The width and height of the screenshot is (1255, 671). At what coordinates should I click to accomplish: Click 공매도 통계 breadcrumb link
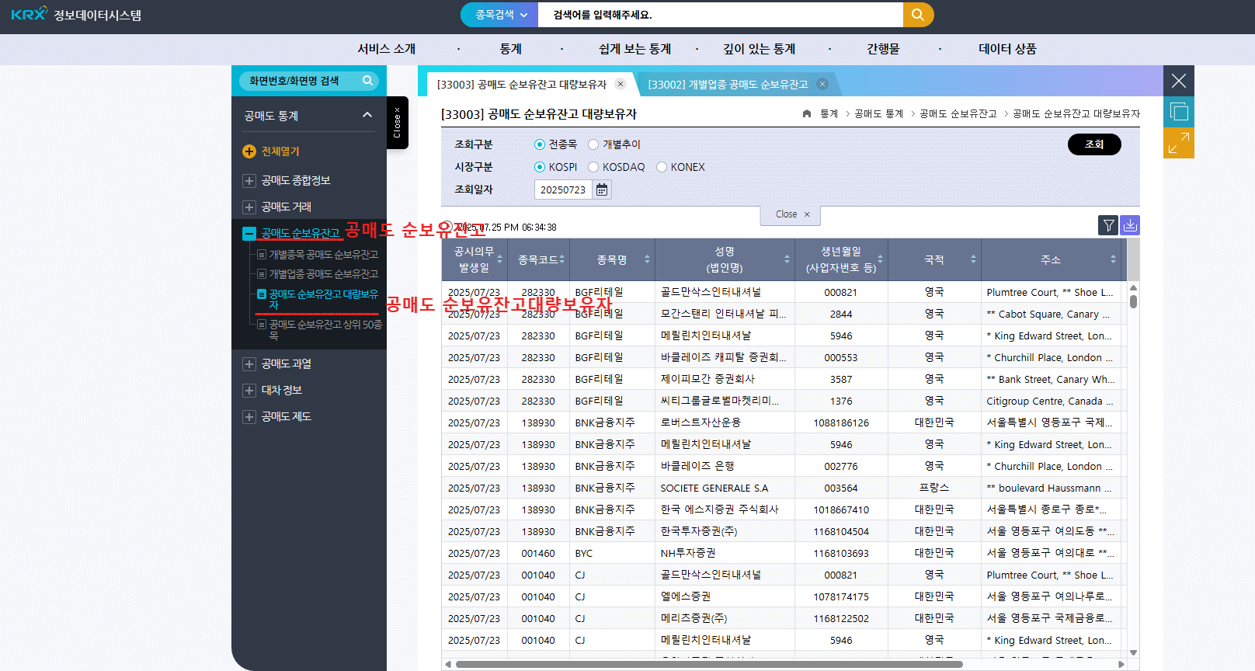(878, 113)
